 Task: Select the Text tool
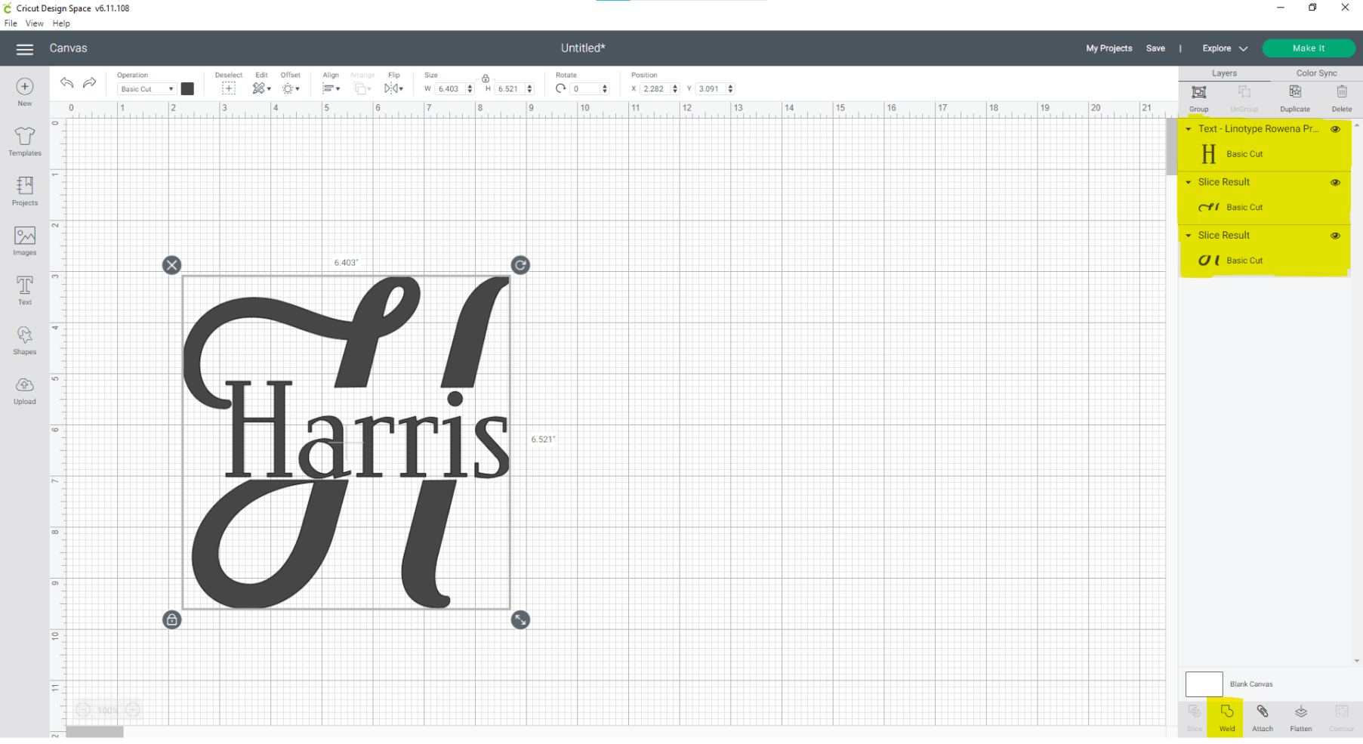click(24, 291)
